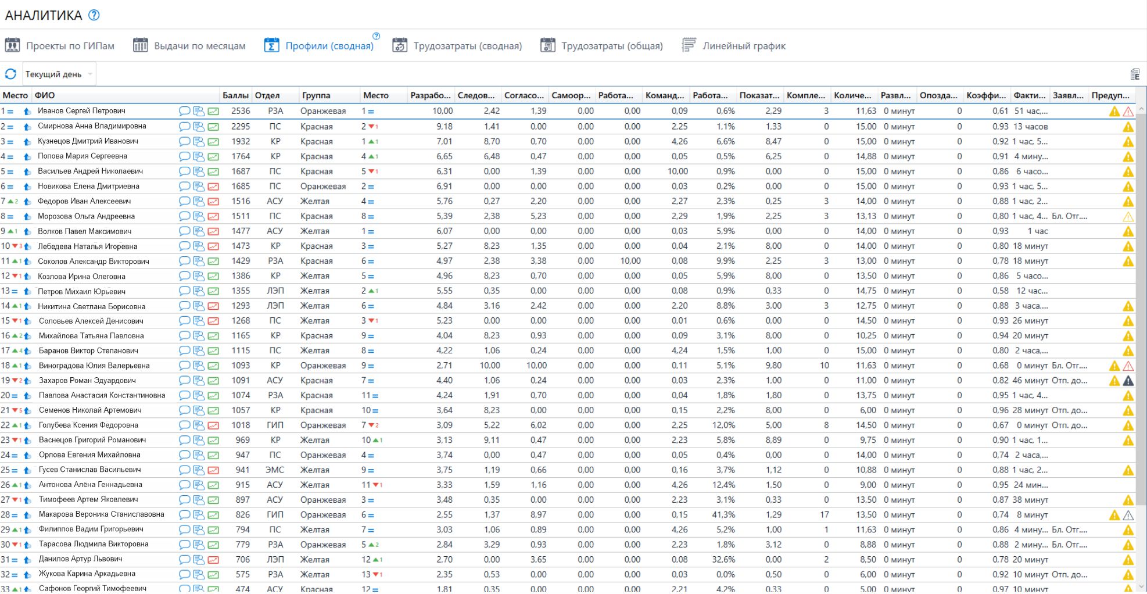Screen dimensions: 1147x594
Task: Click ГИП department cell in Голубева Ксения row
Action: coord(275,425)
